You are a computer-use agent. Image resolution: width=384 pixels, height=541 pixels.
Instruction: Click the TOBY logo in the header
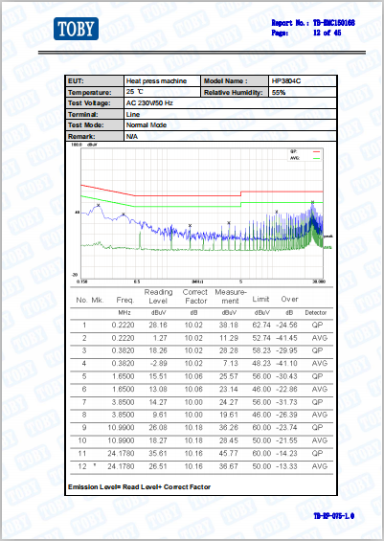tap(76, 29)
